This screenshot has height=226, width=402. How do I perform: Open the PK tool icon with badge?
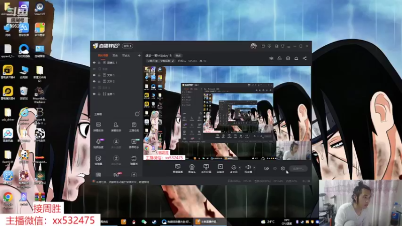[x=116, y=174]
